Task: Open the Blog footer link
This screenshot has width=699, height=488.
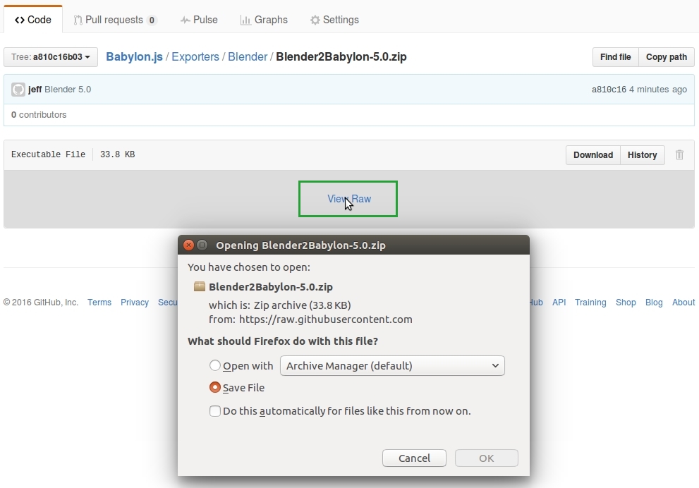Action: pos(654,302)
